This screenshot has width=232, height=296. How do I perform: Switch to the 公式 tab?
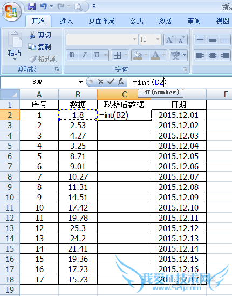point(137,21)
